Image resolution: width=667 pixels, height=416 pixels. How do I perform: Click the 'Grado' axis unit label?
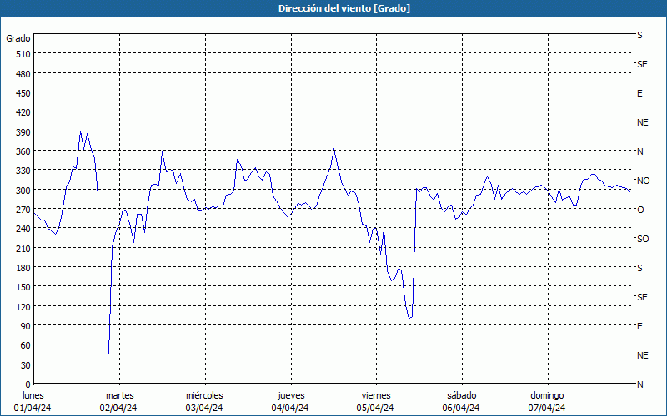pyautogui.click(x=18, y=38)
